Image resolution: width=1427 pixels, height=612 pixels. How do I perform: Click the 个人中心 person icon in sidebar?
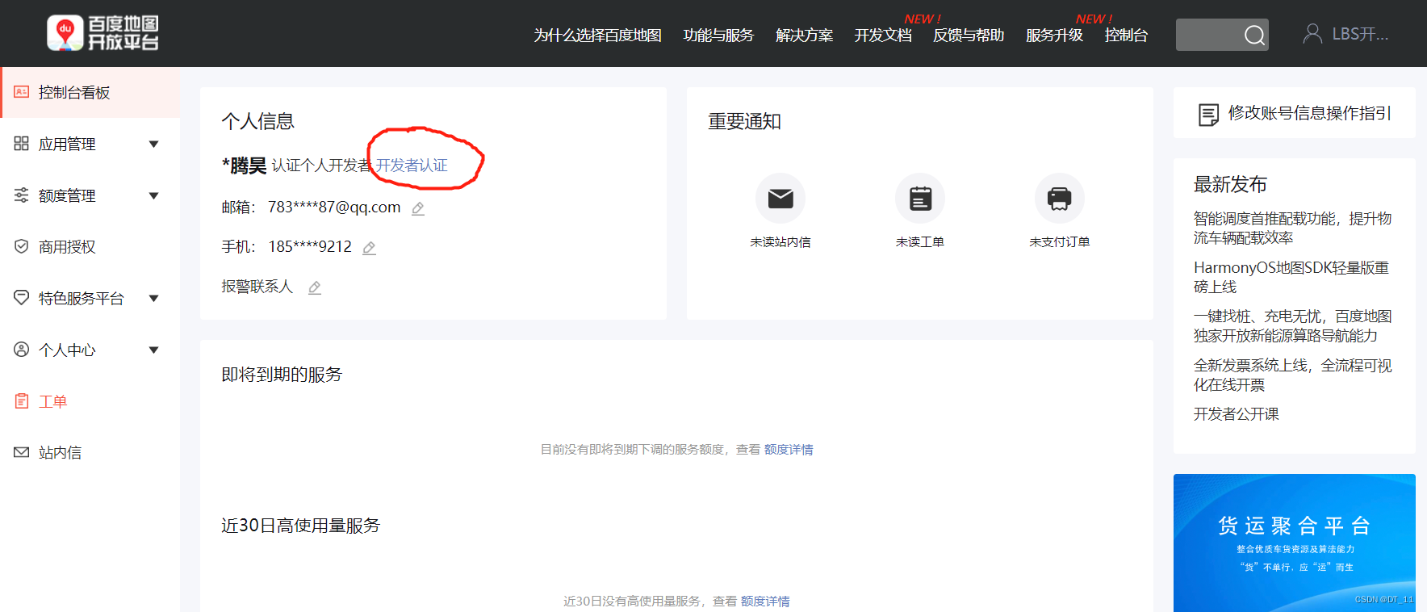click(x=22, y=350)
